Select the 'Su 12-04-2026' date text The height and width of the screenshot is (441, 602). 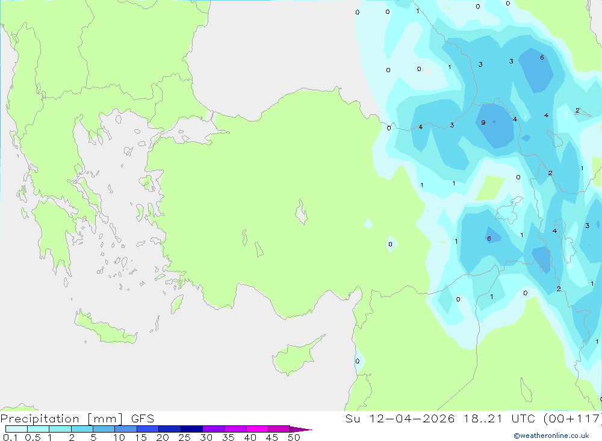click(x=400, y=419)
